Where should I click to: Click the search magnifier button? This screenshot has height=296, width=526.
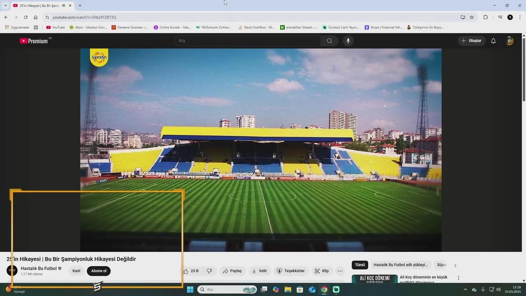(329, 41)
